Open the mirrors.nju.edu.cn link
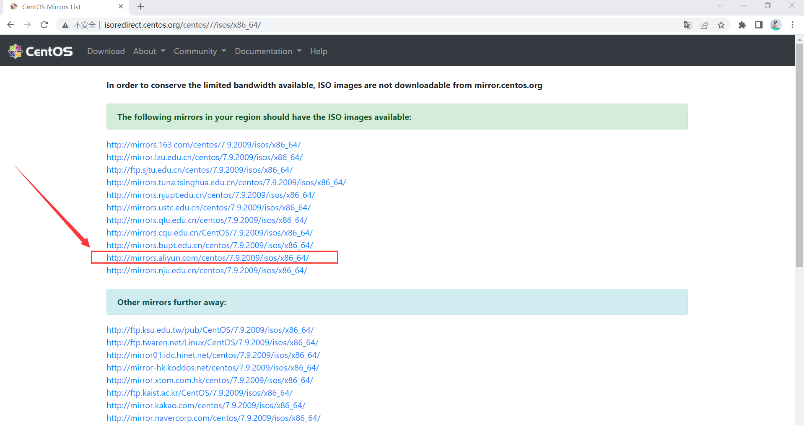 [207, 270]
